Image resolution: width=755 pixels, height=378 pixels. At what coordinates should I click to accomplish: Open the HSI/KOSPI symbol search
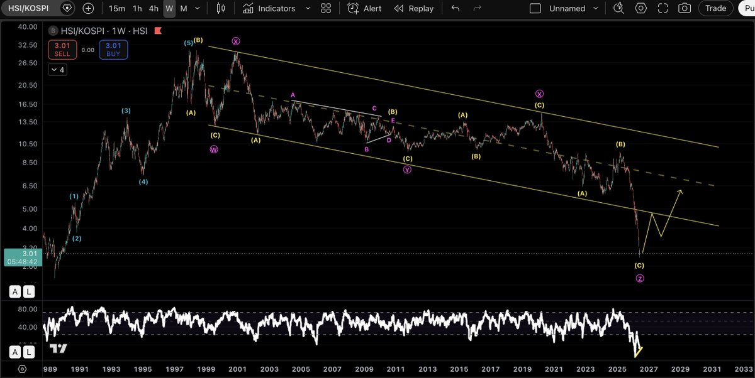point(28,8)
